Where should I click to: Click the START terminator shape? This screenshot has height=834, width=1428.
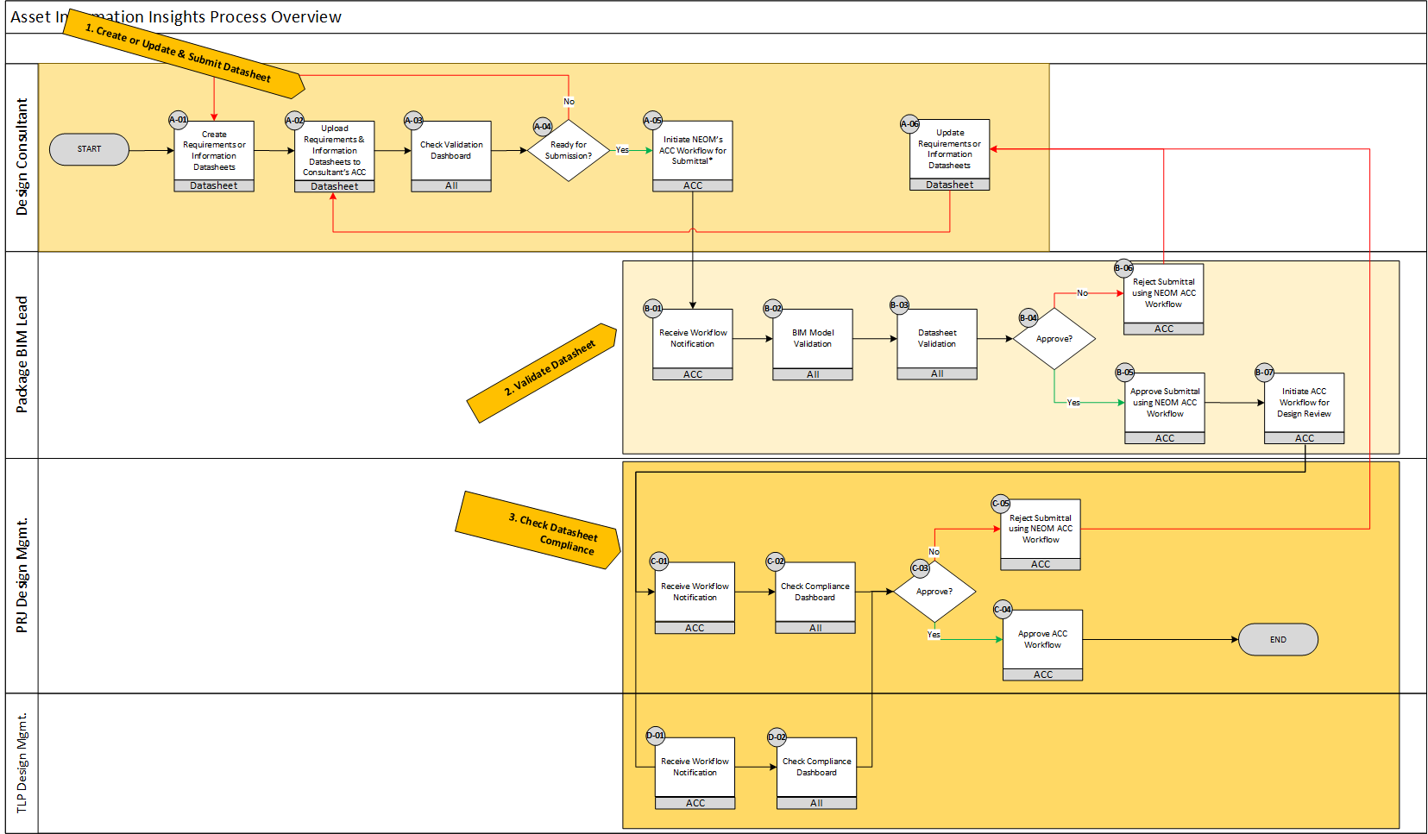coord(89,149)
